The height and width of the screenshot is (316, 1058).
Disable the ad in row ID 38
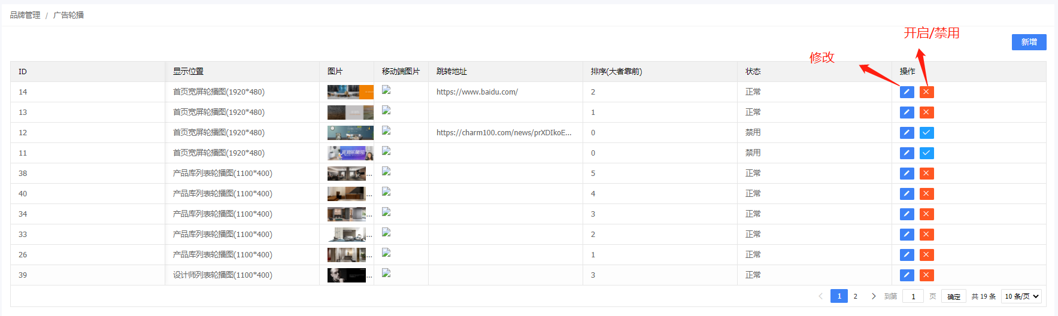click(926, 174)
